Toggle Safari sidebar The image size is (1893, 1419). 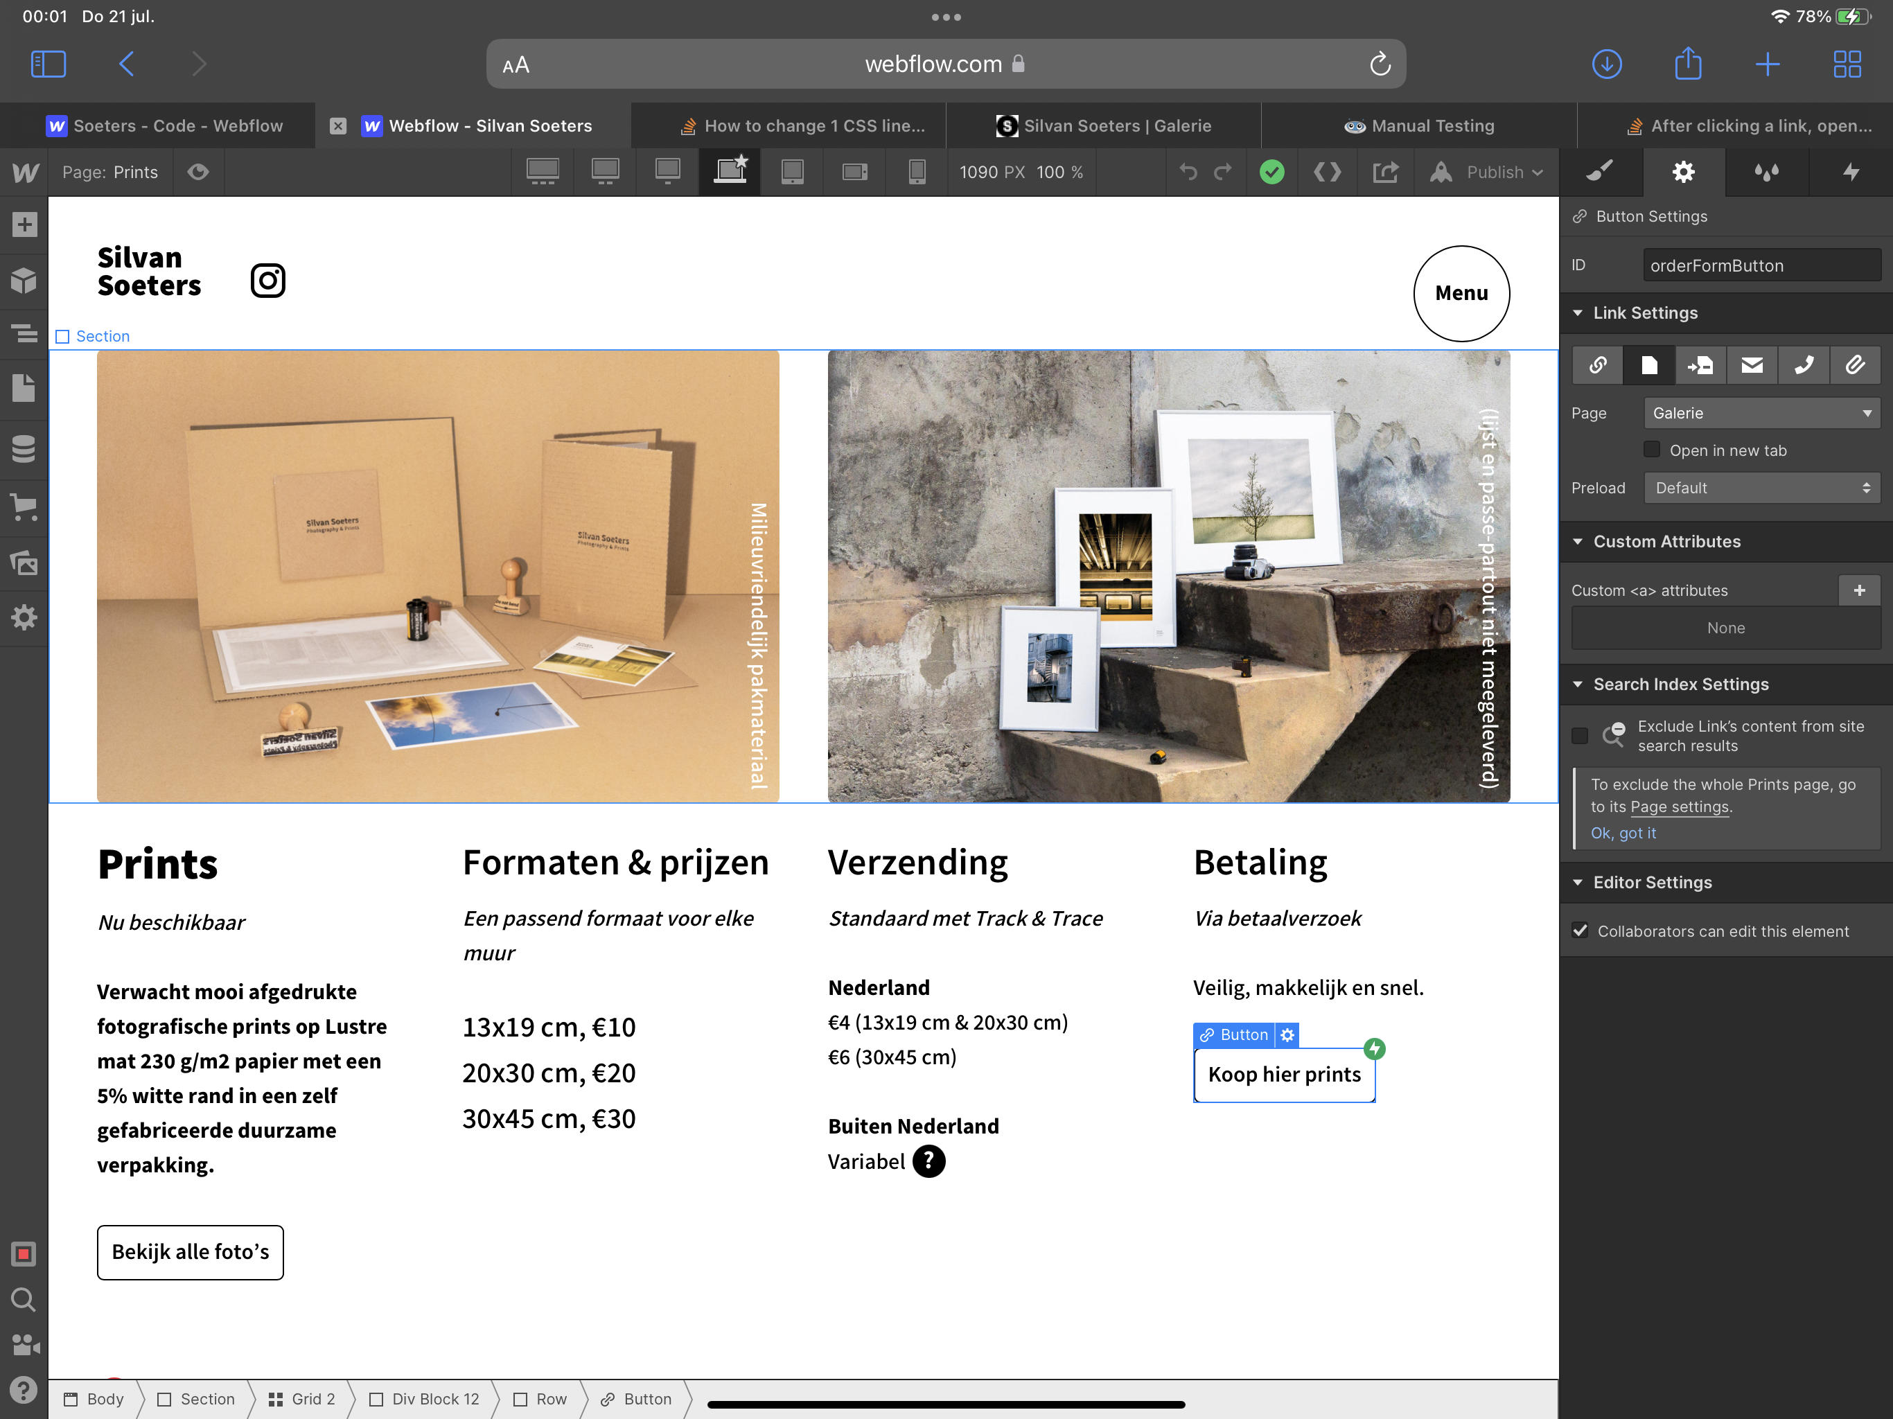click(48, 64)
